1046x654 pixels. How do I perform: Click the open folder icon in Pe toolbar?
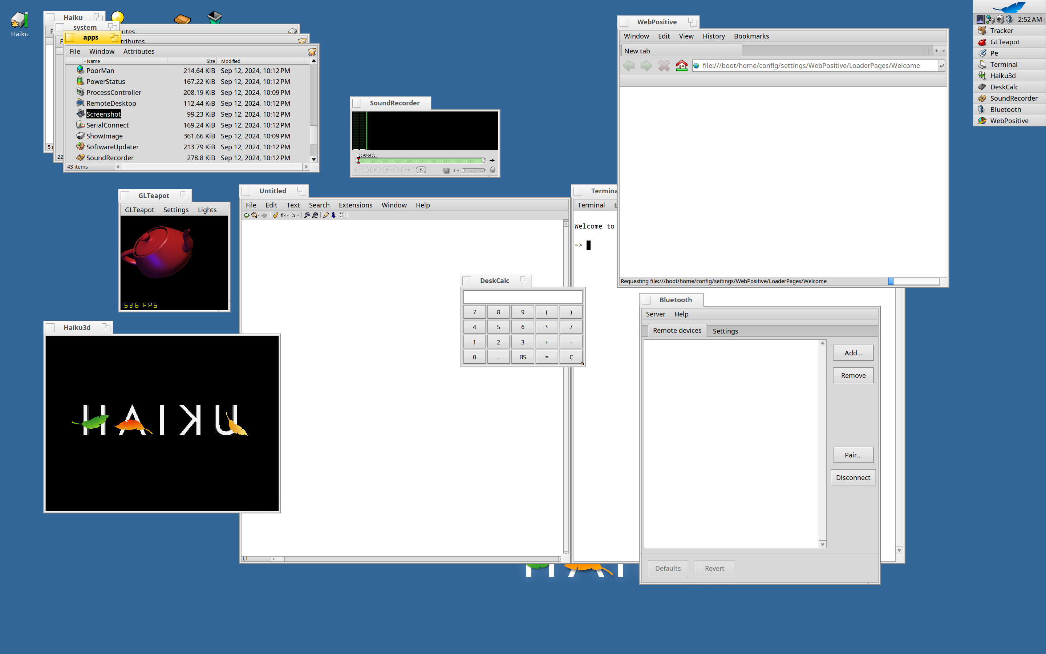click(x=255, y=215)
